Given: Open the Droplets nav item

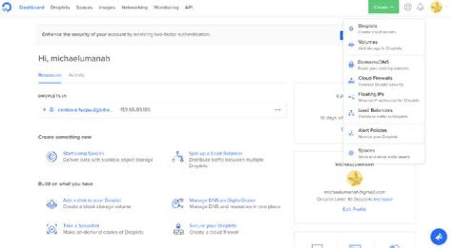Looking at the screenshot, I should click(x=60, y=7).
